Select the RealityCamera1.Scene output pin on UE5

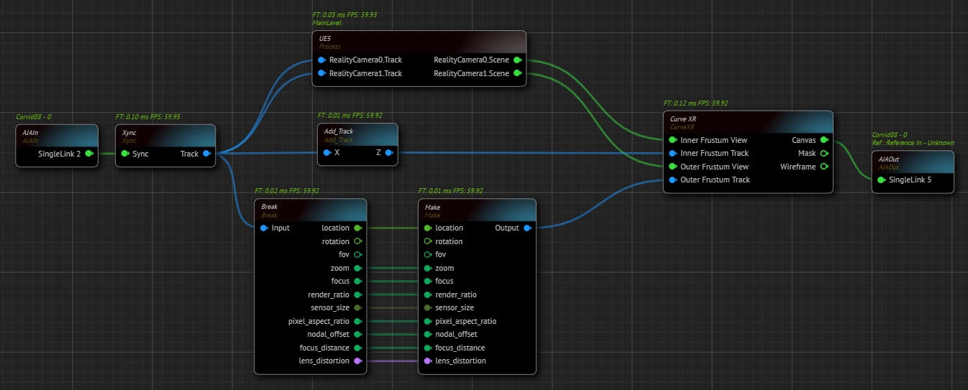517,73
